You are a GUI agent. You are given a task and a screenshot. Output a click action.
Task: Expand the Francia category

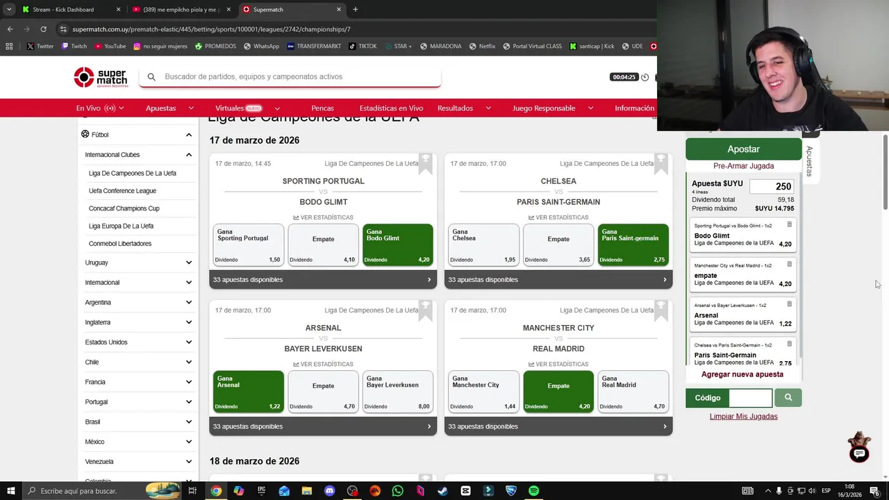pyautogui.click(x=188, y=382)
